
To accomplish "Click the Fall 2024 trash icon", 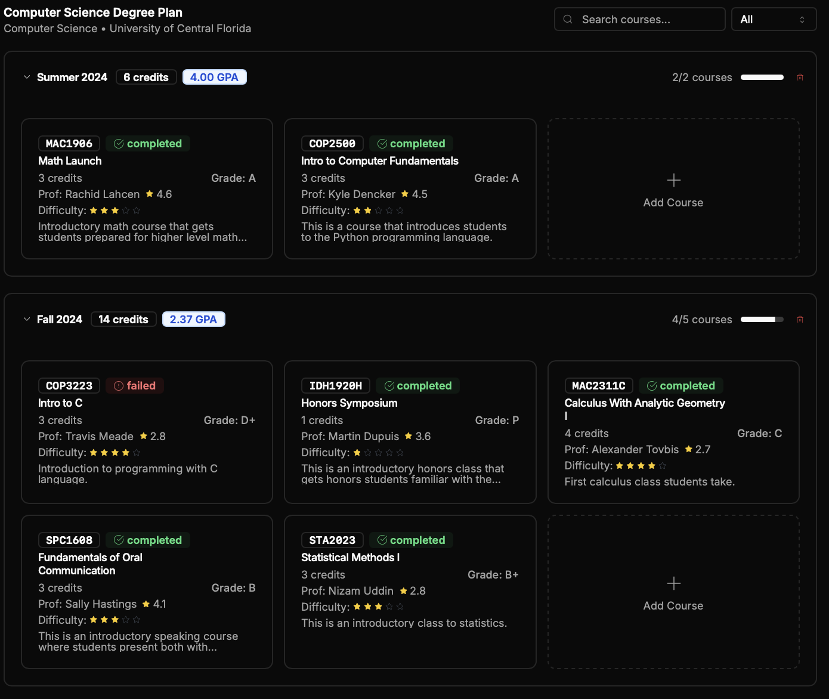I will [x=800, y=320].
